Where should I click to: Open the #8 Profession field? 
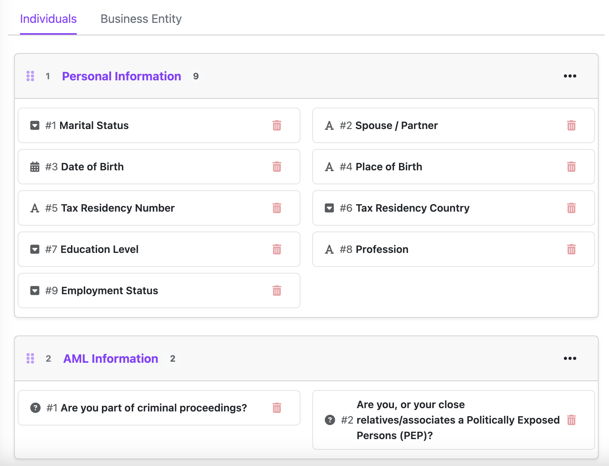[454, 249]
